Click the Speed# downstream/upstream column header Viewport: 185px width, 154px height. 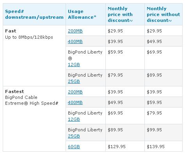click(34, 14)
